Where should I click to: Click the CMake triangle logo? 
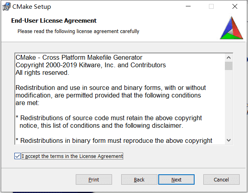232,28
